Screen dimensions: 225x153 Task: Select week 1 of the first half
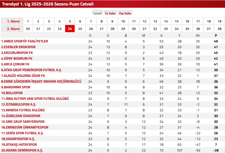click(x=28, y=21)
